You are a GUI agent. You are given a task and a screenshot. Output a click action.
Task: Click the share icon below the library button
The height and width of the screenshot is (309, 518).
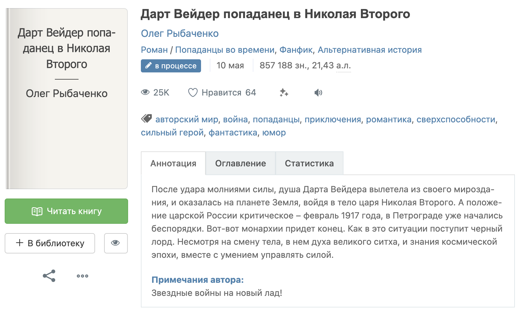(49, 276)
